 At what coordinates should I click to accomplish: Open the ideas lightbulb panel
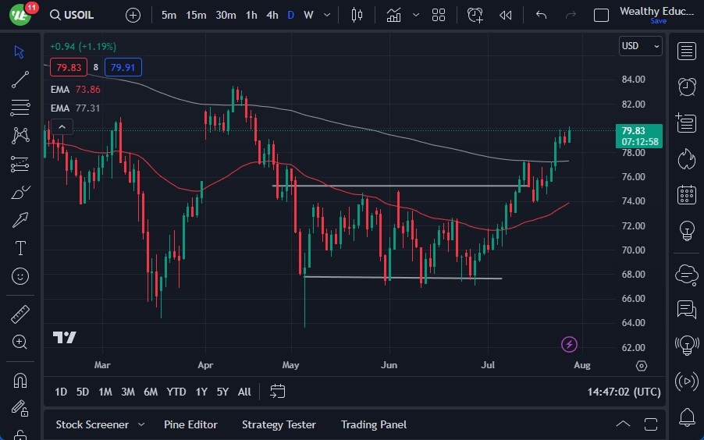coord(687,230)
